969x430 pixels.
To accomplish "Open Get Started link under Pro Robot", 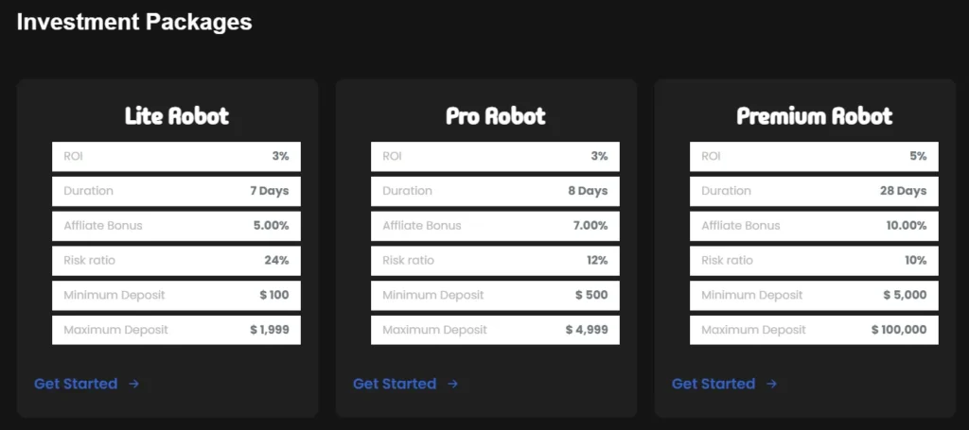I will 395,384.
